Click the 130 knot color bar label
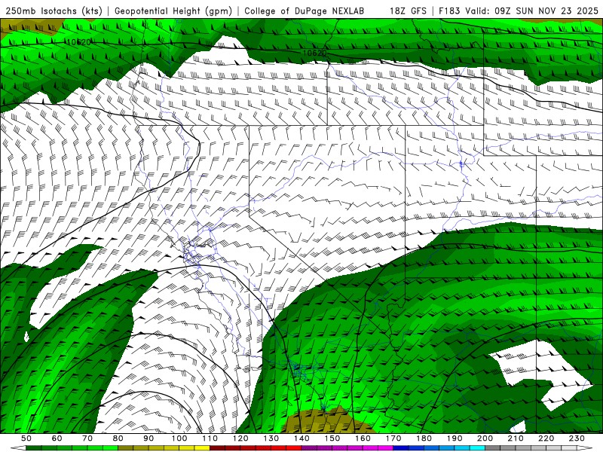Image resolution: width=603 pixels, height=452 pixels. tap(271, 438)
